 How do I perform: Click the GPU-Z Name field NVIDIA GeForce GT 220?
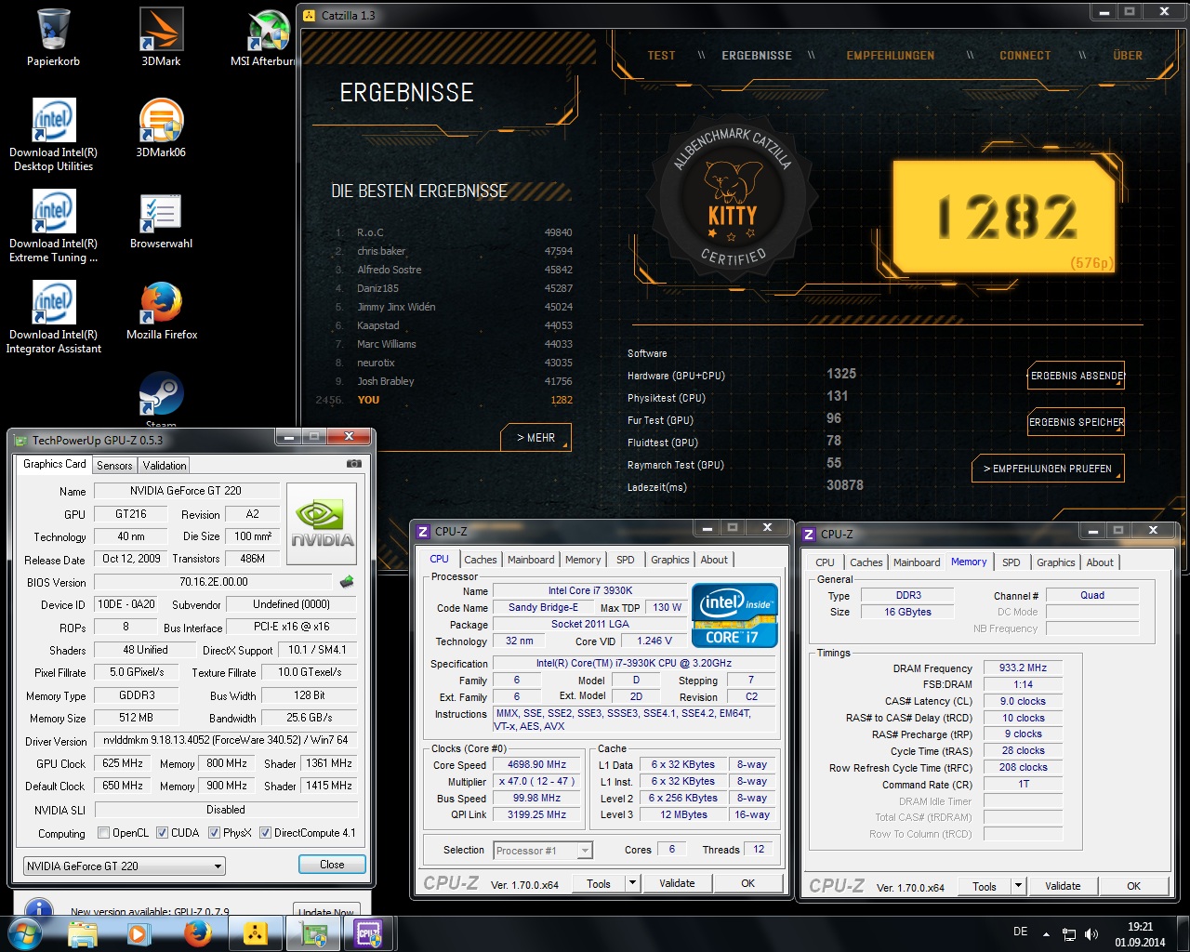186,491
